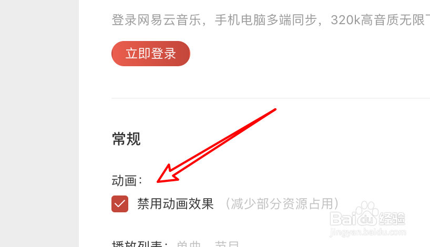Uncheck the 禁用动画效果 checkbox

pyautogui.click(x=120, y=204)
